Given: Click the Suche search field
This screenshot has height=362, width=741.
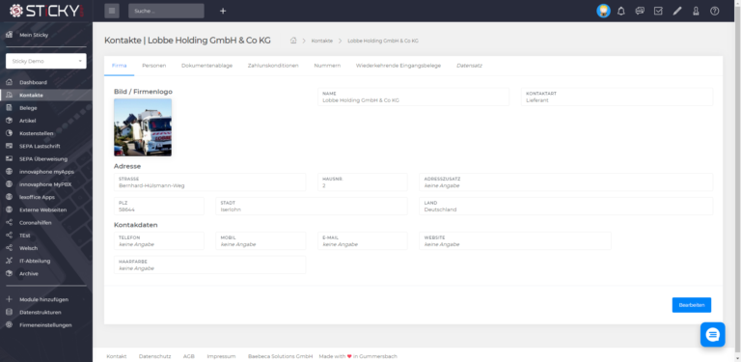Looking at the screenshot, I should pyautogui.click(x=166, y=11).
